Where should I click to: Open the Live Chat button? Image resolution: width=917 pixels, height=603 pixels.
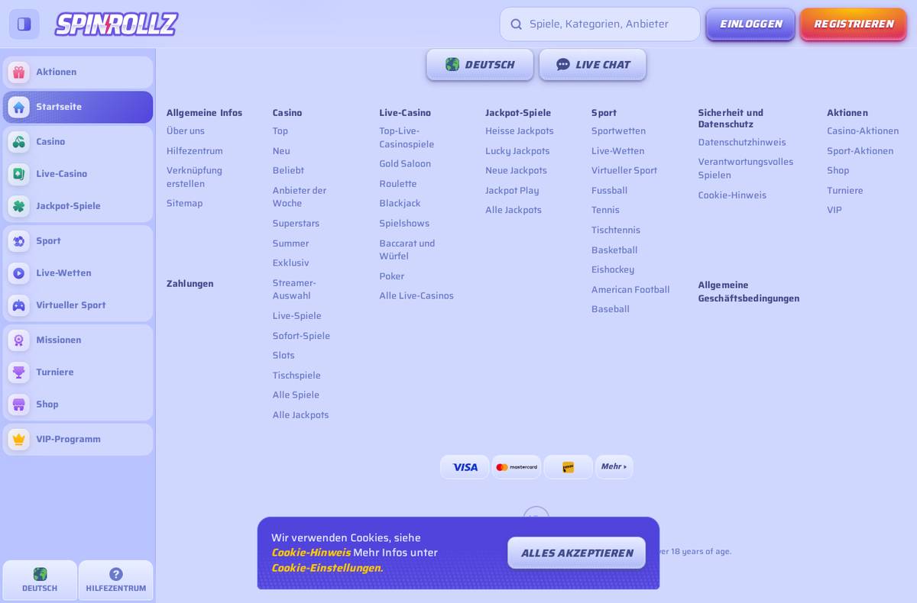pos(592,65)
